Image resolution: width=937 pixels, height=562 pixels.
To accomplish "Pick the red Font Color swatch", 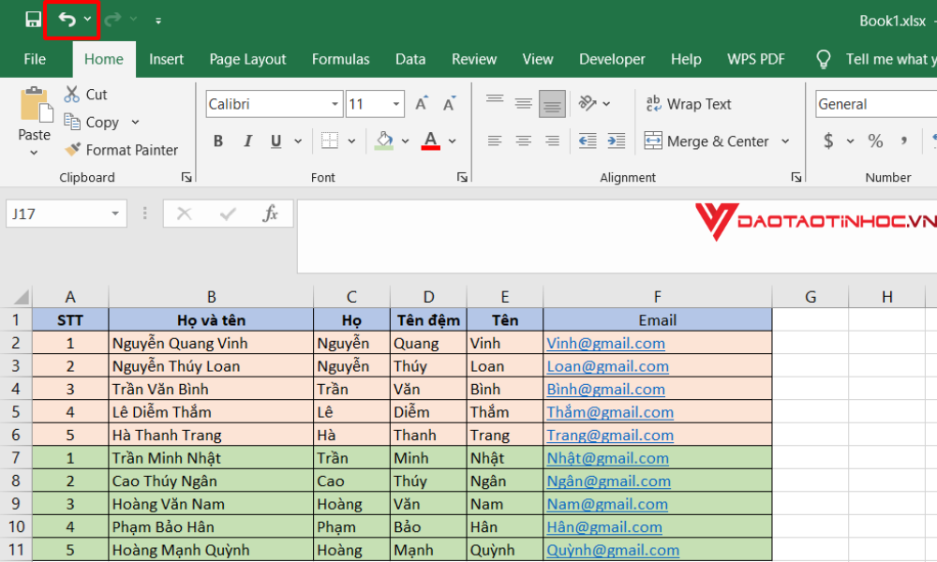I will tap(428, 140).
